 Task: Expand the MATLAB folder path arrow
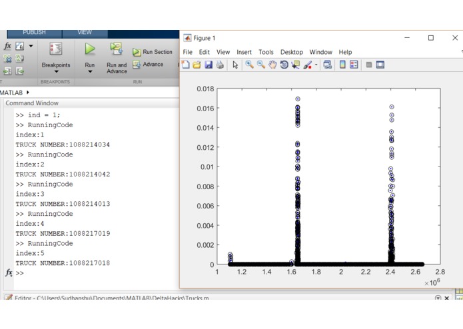(x=28, y=93)
